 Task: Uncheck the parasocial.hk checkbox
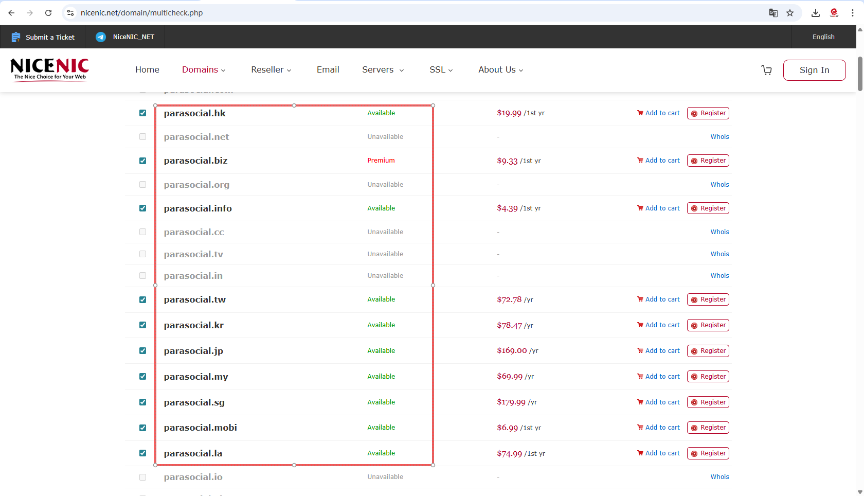(x=142, y=113)
